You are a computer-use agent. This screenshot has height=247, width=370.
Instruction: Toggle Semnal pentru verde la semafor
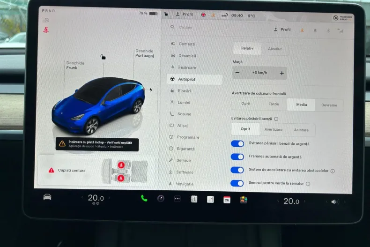tap(237, 183)
